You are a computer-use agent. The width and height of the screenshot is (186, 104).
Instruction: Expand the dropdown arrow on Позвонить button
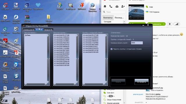[x=164, y=24]
